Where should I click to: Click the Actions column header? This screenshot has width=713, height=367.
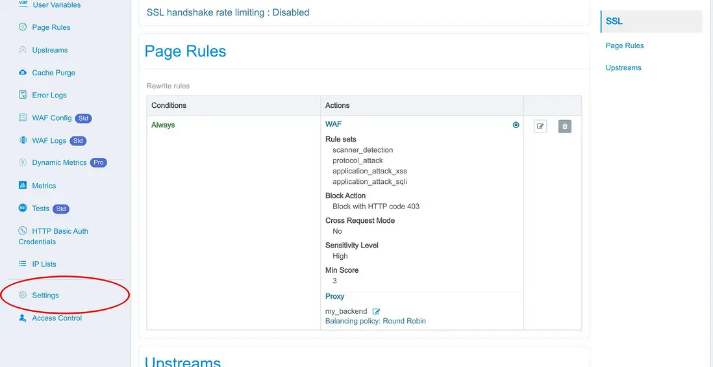point(338,105)
